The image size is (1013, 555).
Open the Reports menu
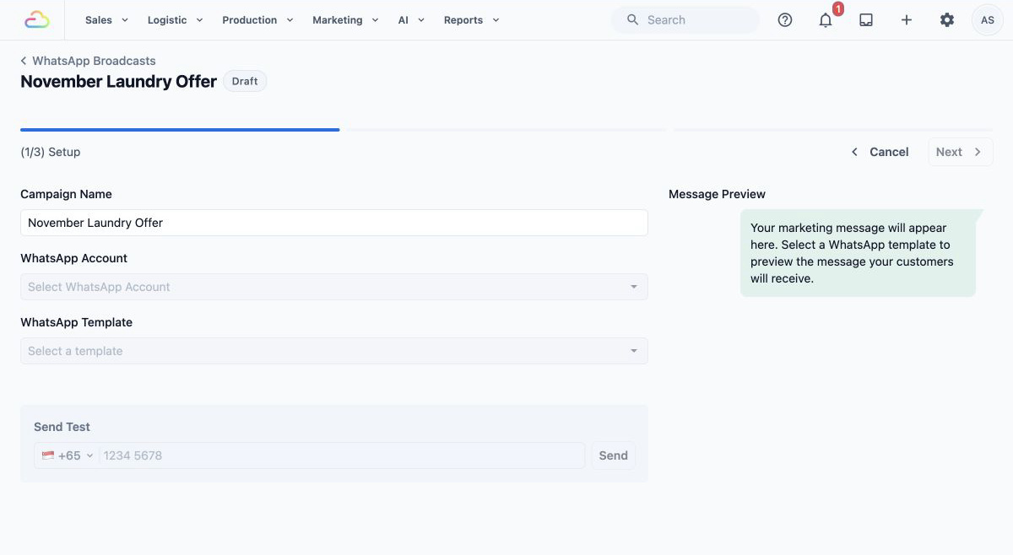[472, 20]
